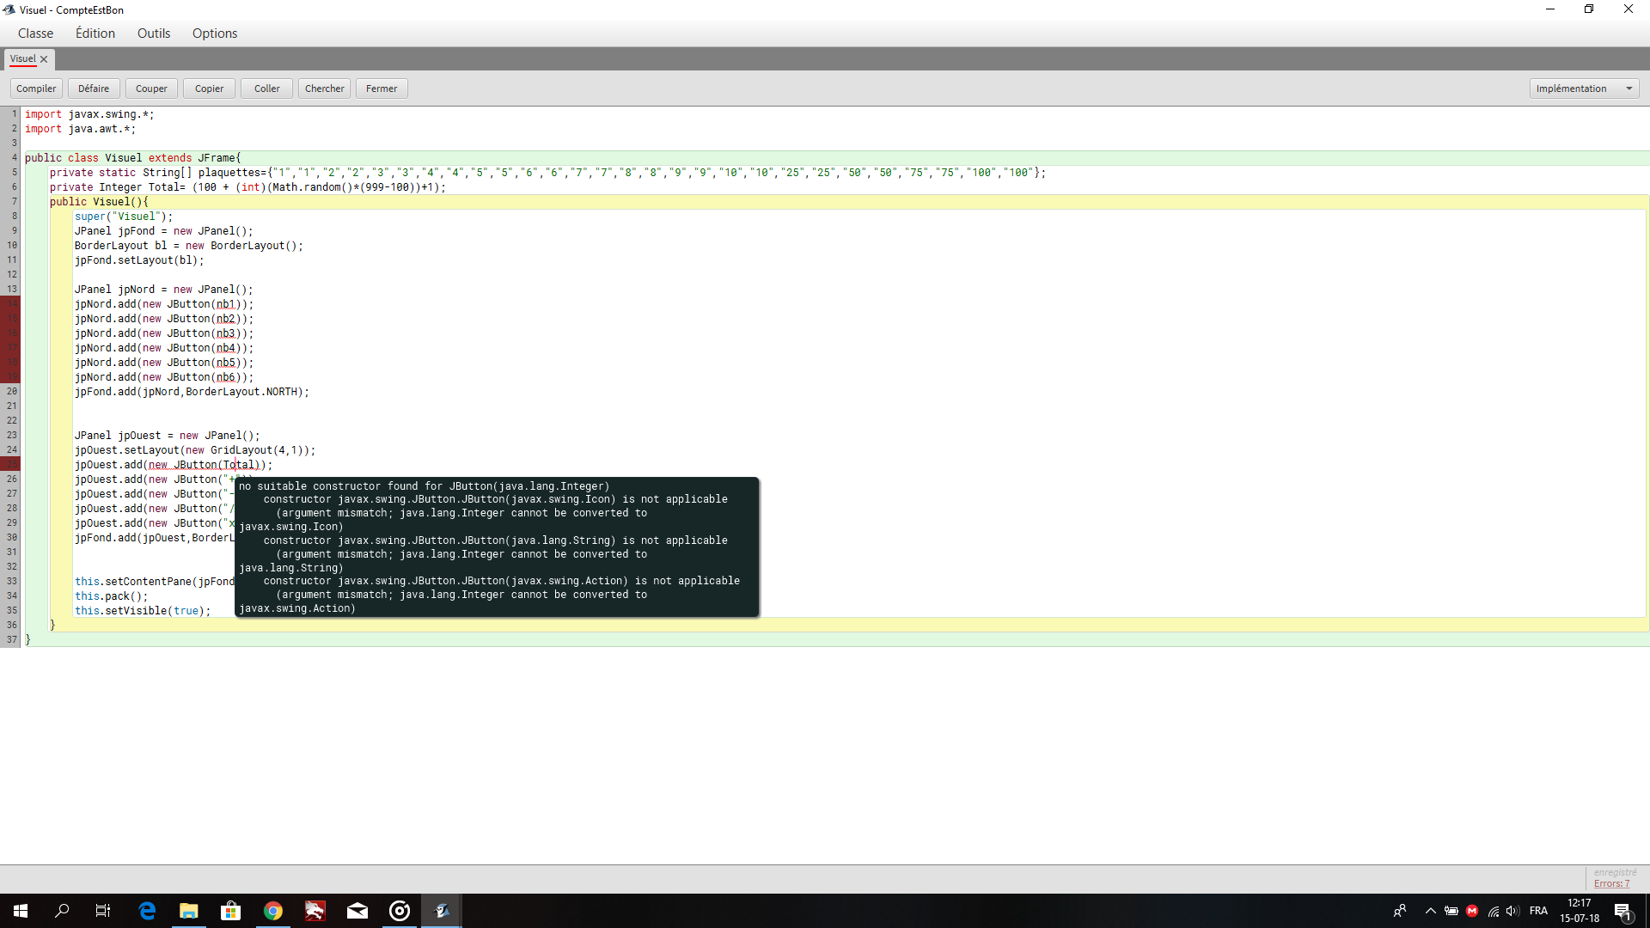Open the Édition menu

95,32
